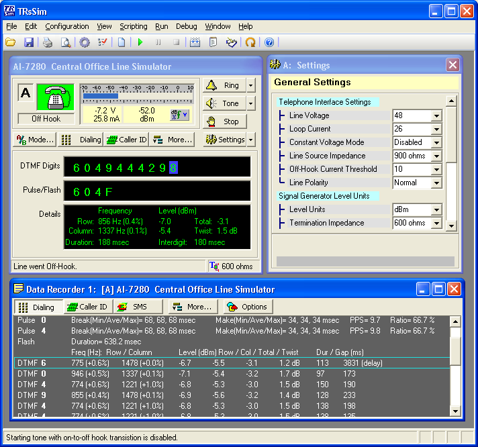Viewport: 478px width, 447px height.
Task: Select line A indicator box
Action: (26, 93)
